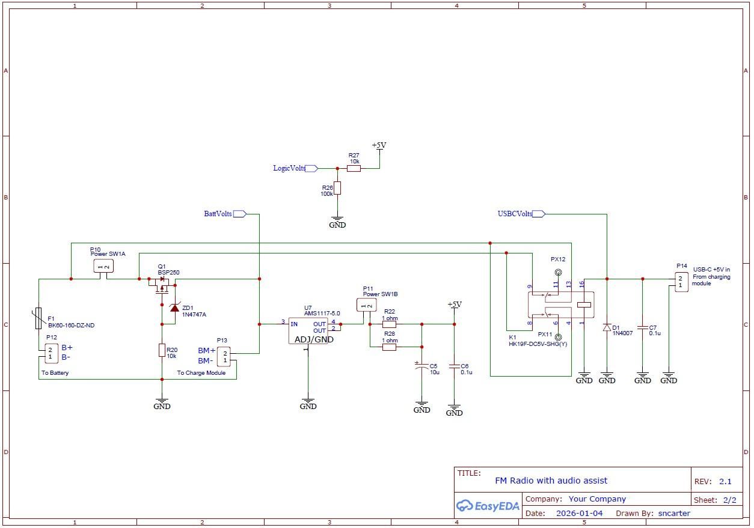Click the Sheet value 2/2

pos(729,500)
